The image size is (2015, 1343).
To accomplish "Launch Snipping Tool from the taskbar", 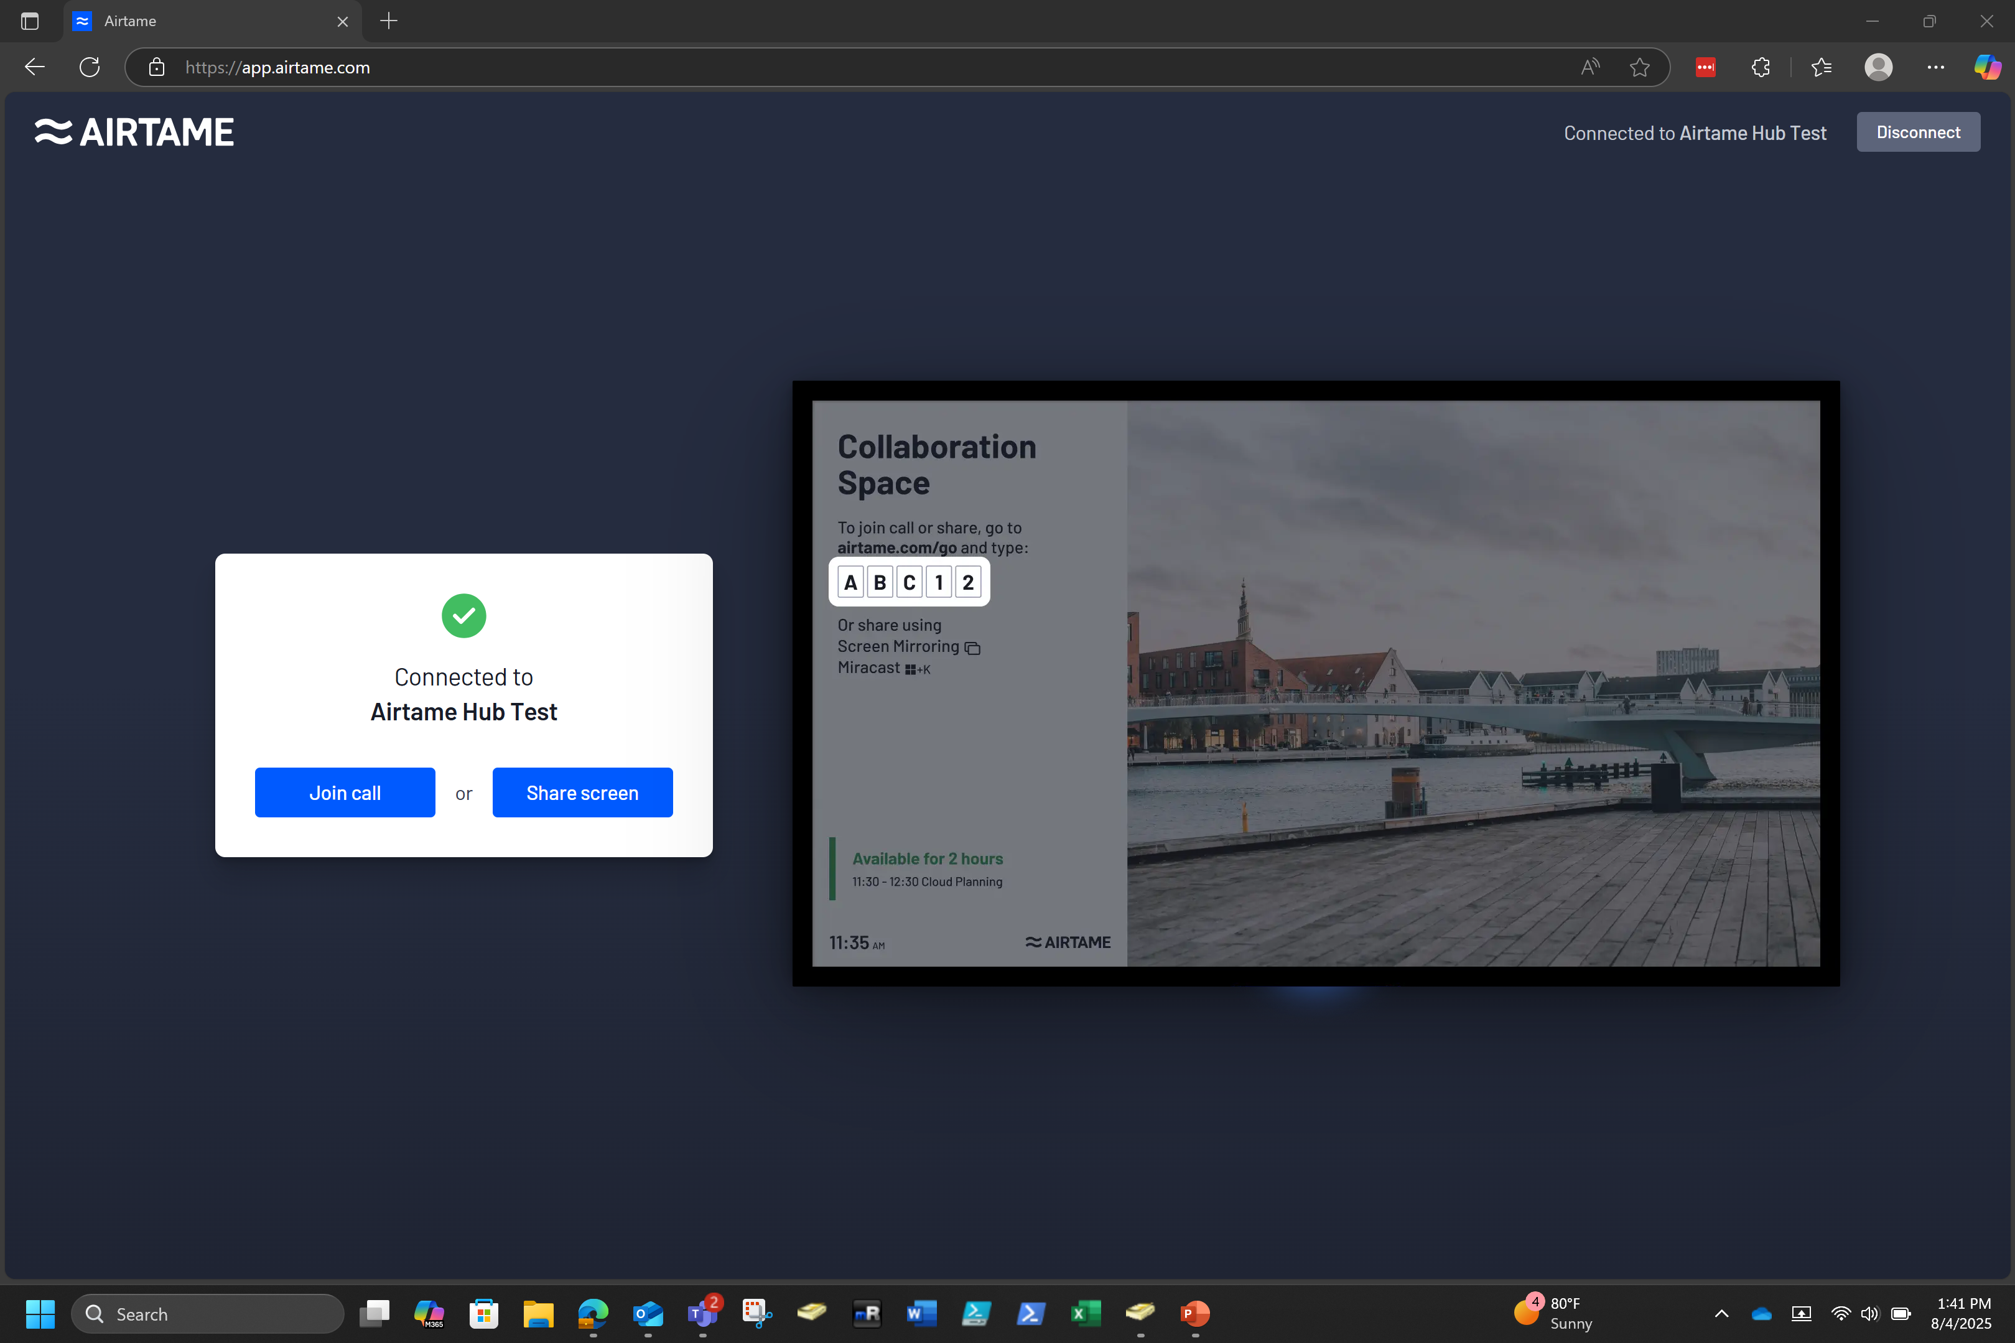I will click(x=756, y=1313).
